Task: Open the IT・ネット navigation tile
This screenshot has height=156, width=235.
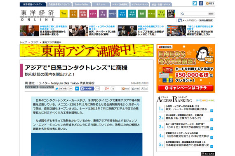Action: pos(103,14)
